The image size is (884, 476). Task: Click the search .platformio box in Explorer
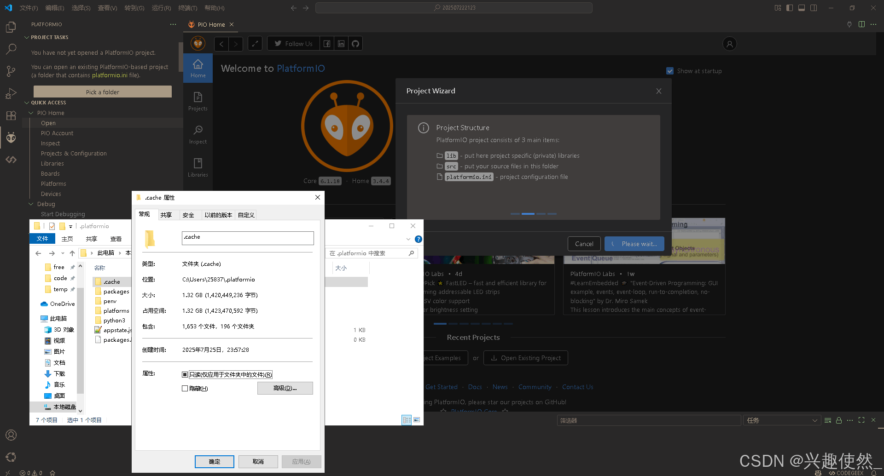(x=371, y=253)
